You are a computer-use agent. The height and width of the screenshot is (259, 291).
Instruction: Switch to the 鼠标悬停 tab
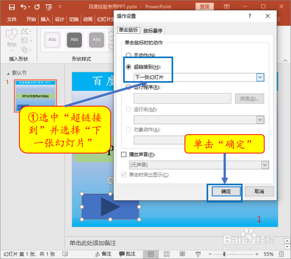coord(153,31)
